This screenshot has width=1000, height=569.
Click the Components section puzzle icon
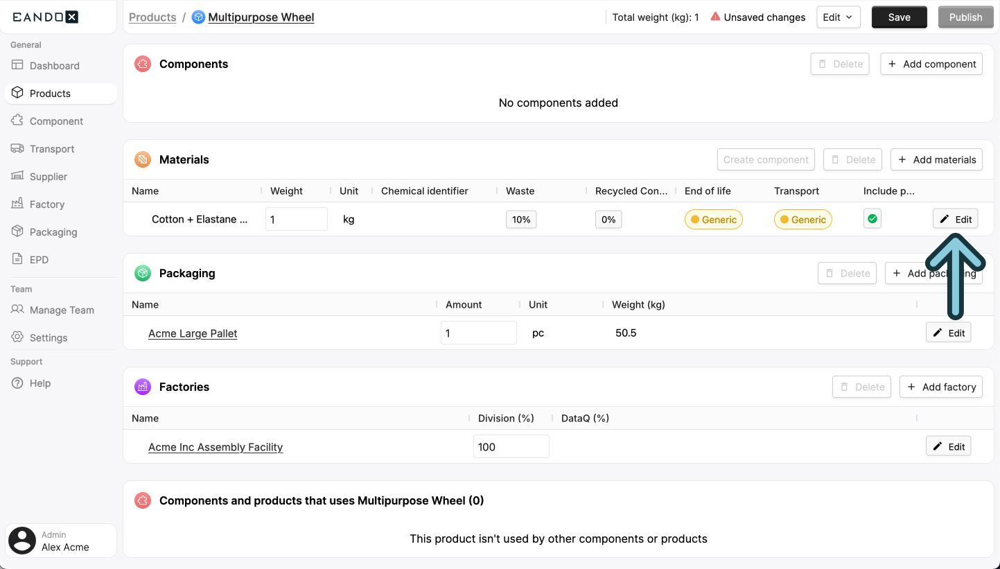143,64
